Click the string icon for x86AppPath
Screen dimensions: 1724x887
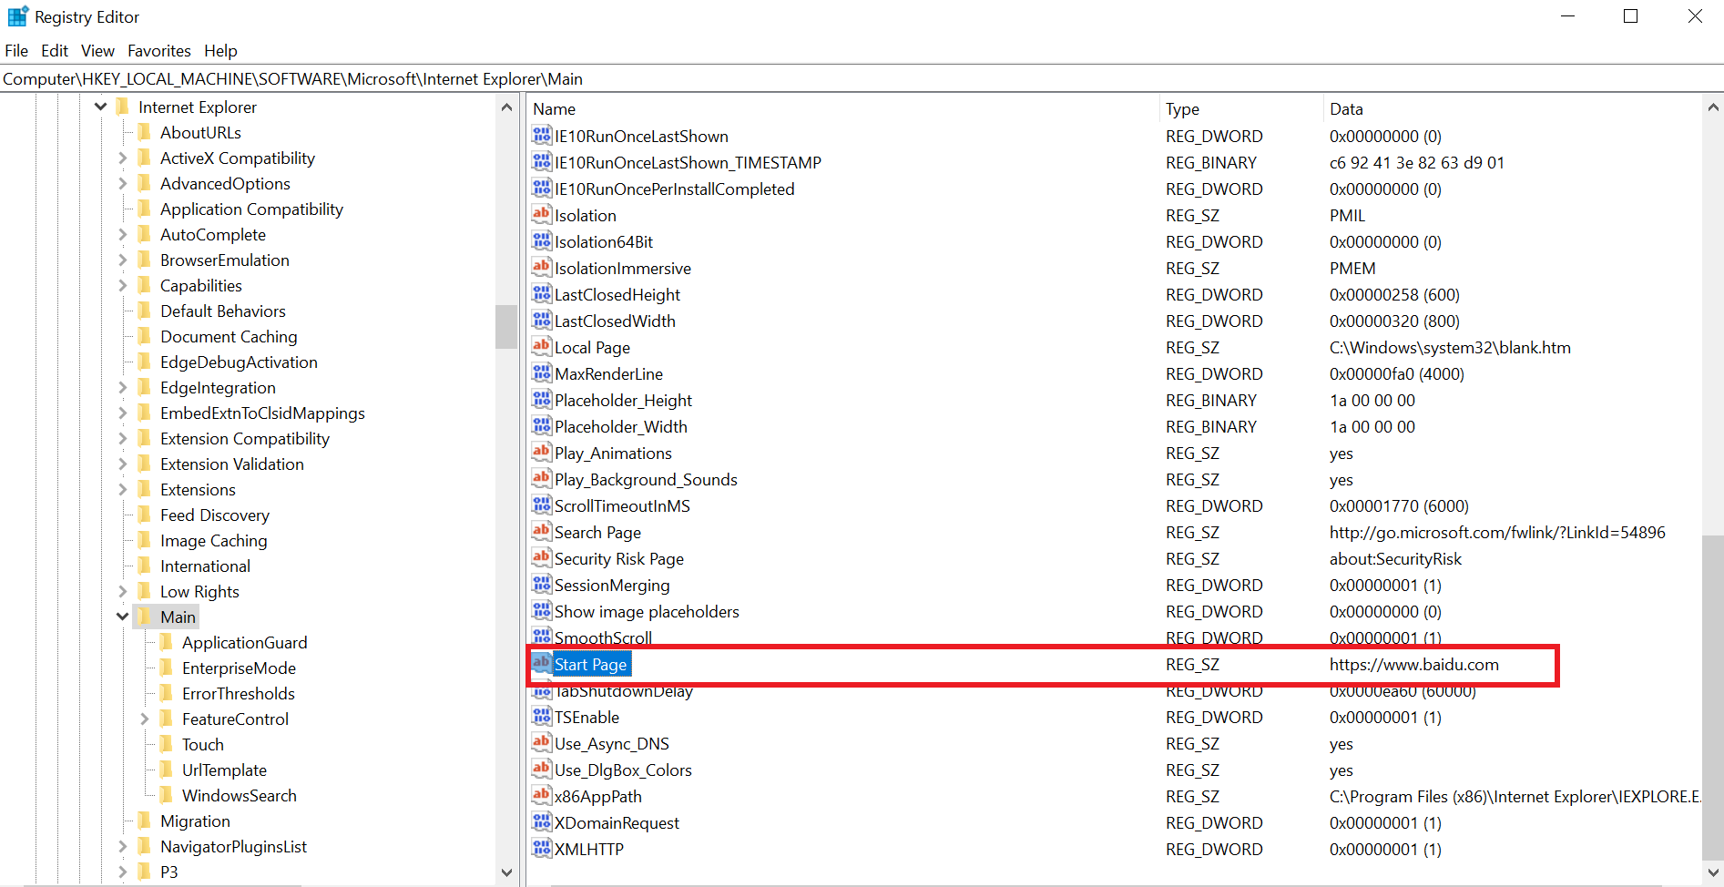coord(542,796)
